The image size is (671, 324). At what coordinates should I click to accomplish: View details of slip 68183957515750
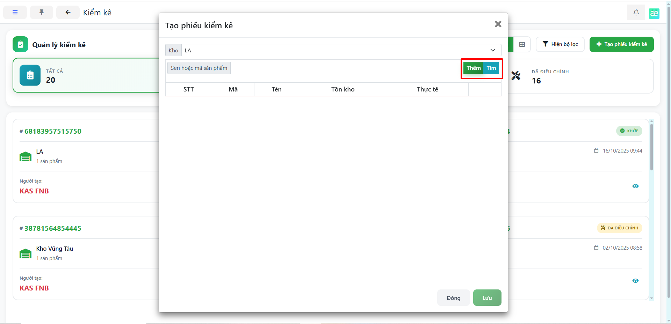click(x=635, y=186)
